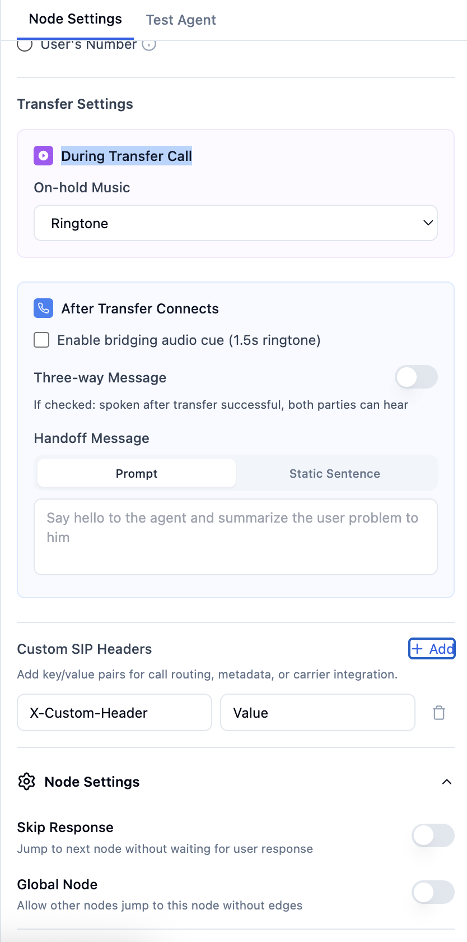This screenshot has height=942, width=467.
Task: Click the trash icon to delete the SIP header
Action: (439, 712)
